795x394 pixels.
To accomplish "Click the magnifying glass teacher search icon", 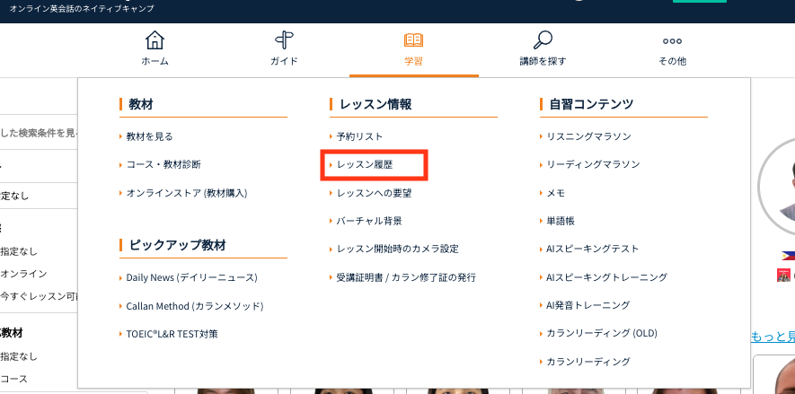I will pos(543,41).
